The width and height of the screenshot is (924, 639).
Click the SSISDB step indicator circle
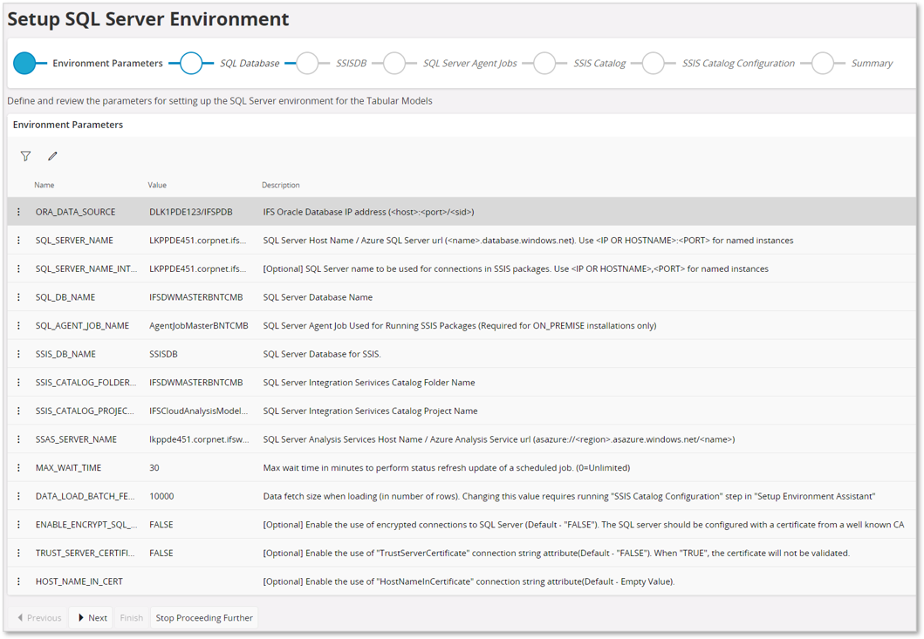click(x=306, y=62)
